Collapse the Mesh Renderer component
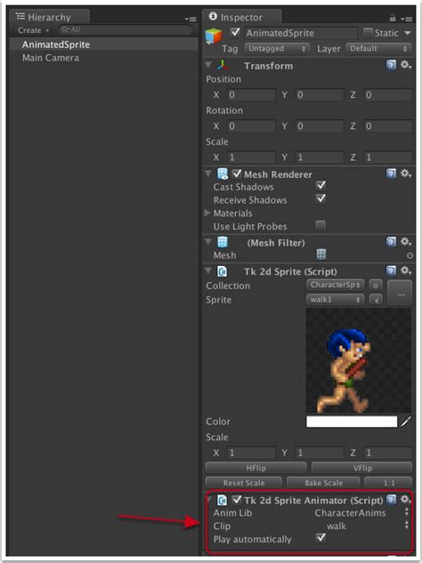The image size is (422, 563). pos(208,173)
